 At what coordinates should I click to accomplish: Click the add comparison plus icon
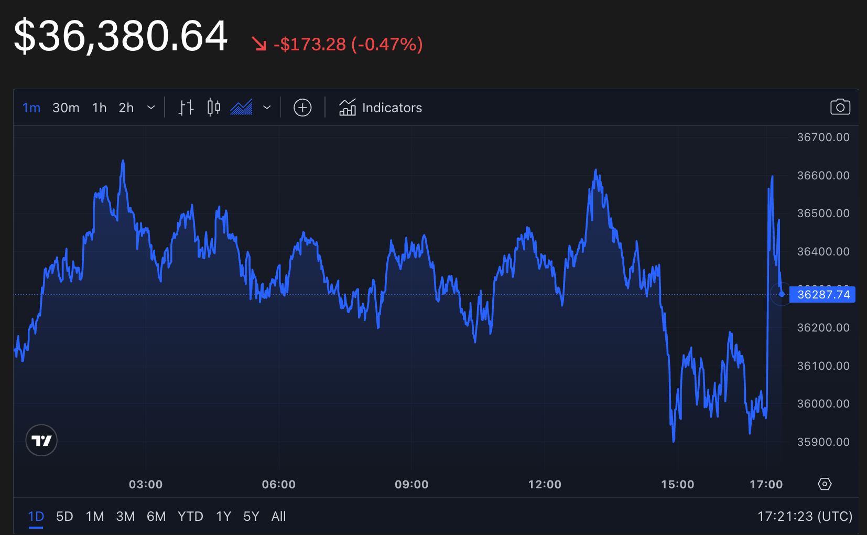coord(302,108)
